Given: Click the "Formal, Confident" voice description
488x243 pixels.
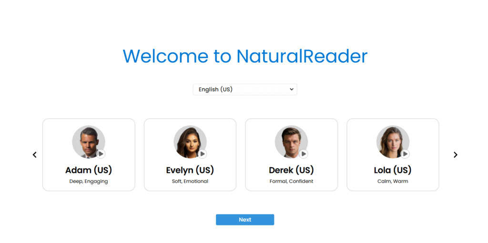Looking at the screenshot, I should (x=291, y=182).
